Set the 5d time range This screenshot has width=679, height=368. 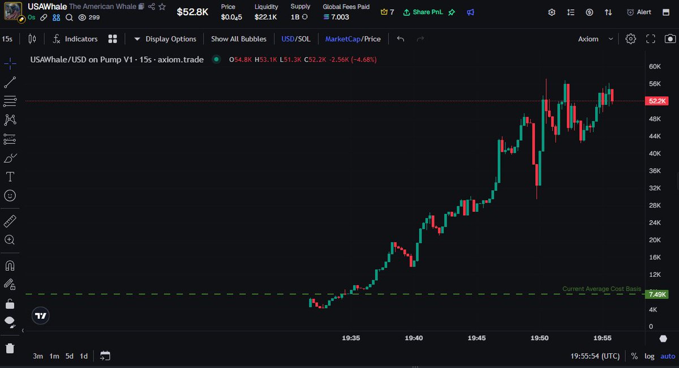point(69,356)
